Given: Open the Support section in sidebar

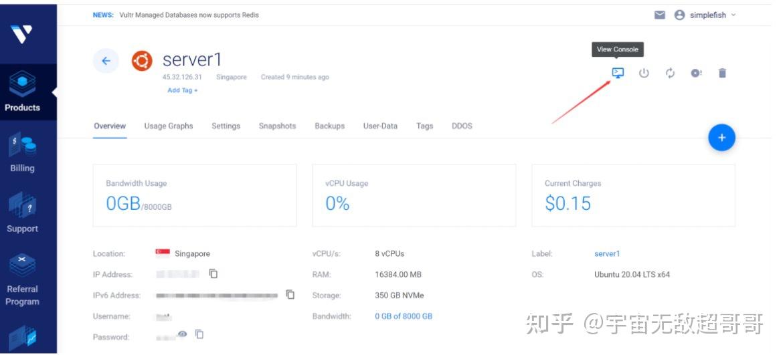Looking at the screenshot, I should 23,213.
